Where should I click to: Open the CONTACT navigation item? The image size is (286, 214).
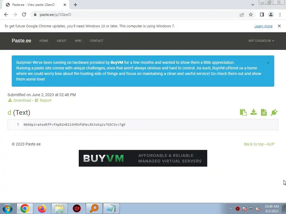[96, 41]
